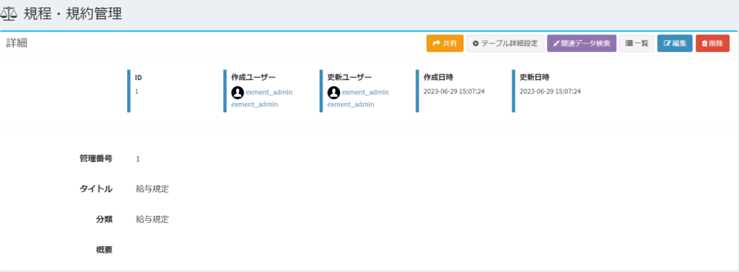Click the 更新日時 label
Screen dimensions: 739x272
tap(535, 77)
